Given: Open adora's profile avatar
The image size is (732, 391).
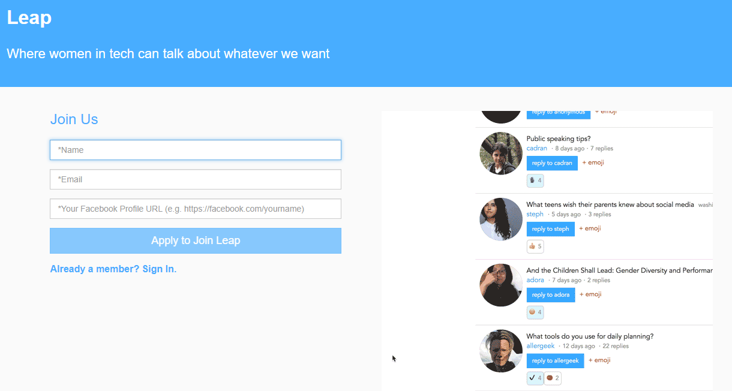Looking at the screenshot, I should pos(501,285).
